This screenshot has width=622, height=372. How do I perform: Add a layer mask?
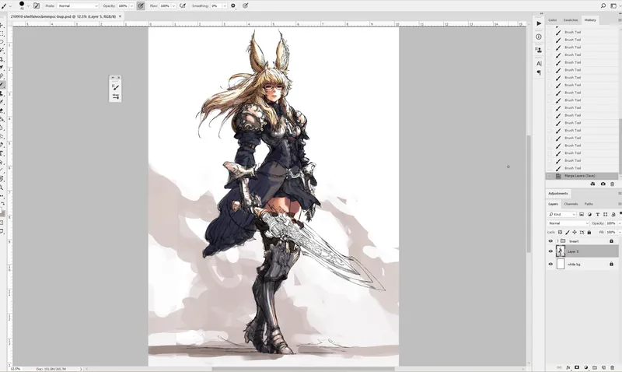(x=577, y=367)
